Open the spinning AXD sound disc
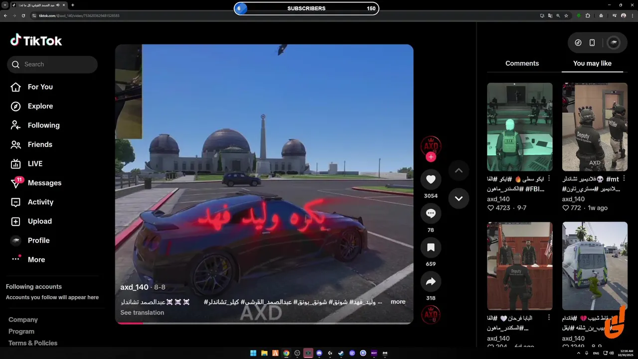The width and height of the screenshot is (638, 359). click(431, 315)
